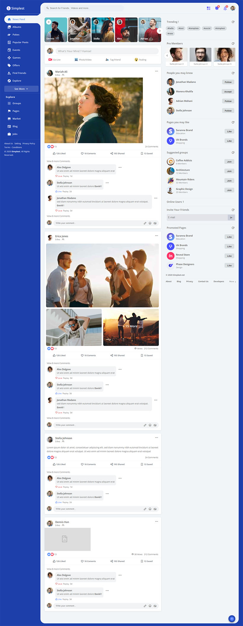Send the e-mail invite arrow
This screenshot has width=243, height=626.
coord(231,217)
